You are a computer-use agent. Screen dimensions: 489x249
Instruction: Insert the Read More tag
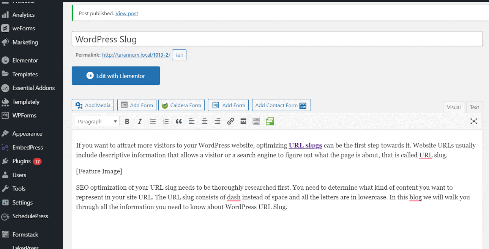[x=243, y=121]
